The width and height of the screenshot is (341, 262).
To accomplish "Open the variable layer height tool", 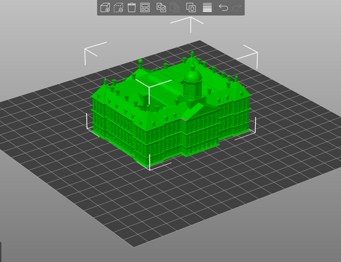I will [x=207, y=7].
